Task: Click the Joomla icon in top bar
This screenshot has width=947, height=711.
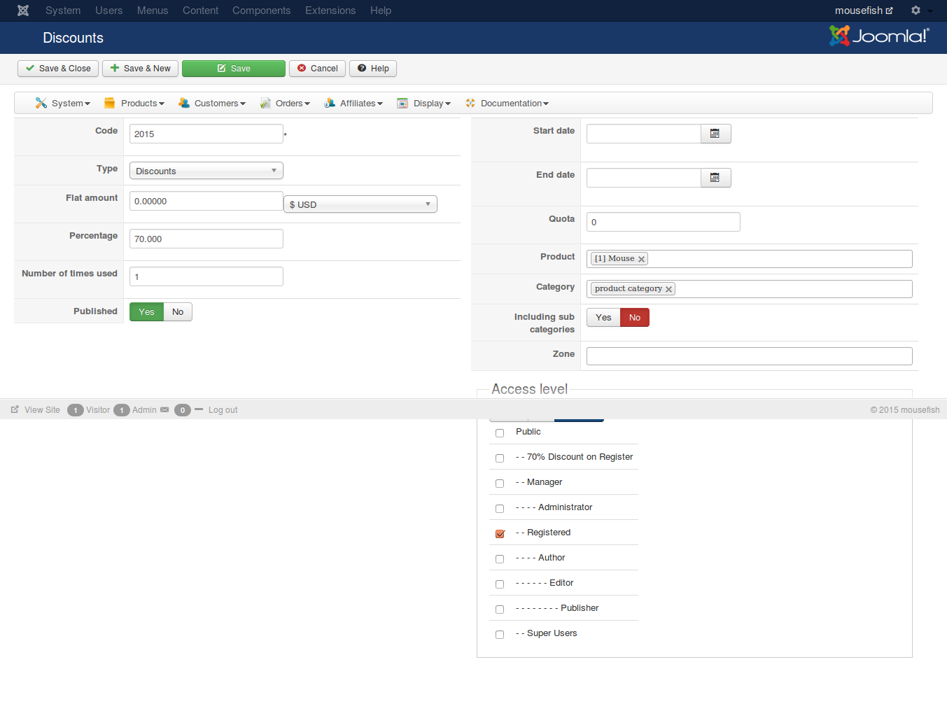Action: [23, 10]
